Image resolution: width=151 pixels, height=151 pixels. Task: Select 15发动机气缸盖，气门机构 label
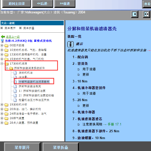pyautogui.click(x=27, y=59)
